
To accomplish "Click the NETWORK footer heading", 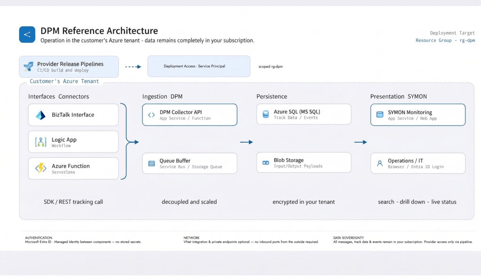I will pyautogui.click(x=192, y=238).
